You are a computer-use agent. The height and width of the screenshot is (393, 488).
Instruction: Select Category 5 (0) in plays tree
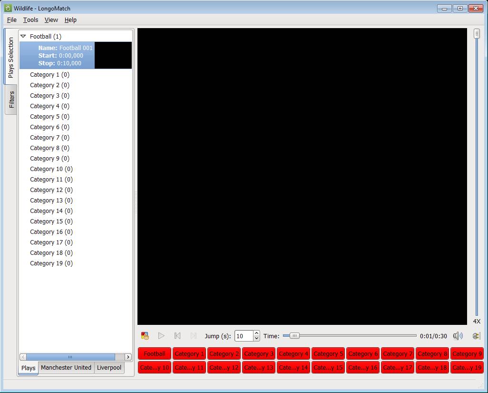(x=50, y=117)
